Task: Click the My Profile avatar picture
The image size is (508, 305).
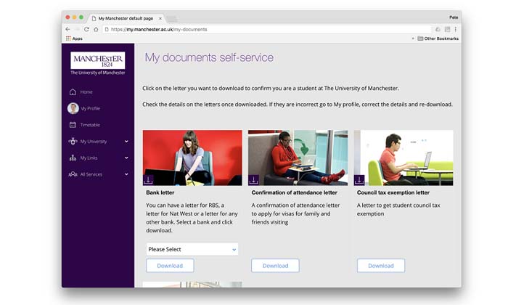Action: click(73, 108)
